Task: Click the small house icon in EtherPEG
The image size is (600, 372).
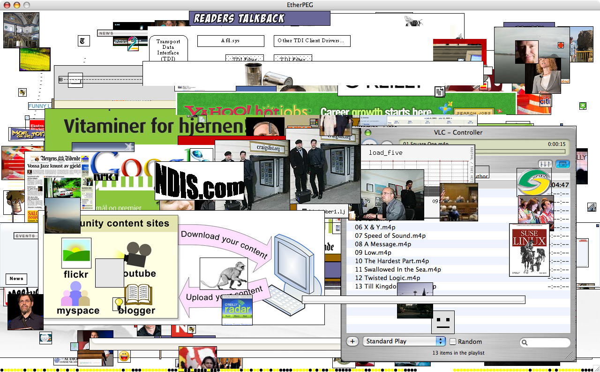Action: [x=592, y=207]
